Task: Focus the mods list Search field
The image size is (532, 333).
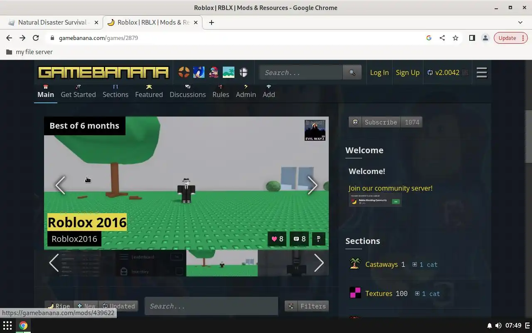Action: point(211,306)
